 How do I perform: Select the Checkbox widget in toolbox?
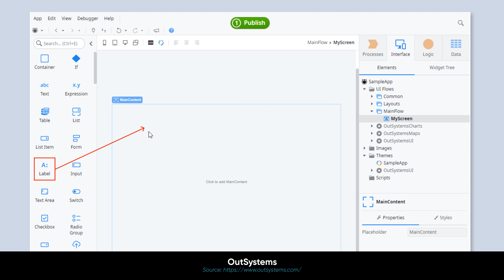(45, 218)
